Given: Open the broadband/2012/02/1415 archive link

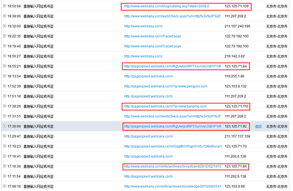Looking at the screenshot, I should (173, 166).
